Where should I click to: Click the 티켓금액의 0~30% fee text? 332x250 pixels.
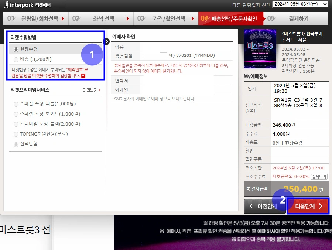point(291,177)
